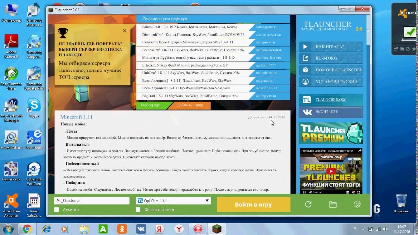Image resolution: width=418 pixels, height=235 pixels.
Task: Select Minecraft block taskbar icon
Action: (x=217, y=229)
